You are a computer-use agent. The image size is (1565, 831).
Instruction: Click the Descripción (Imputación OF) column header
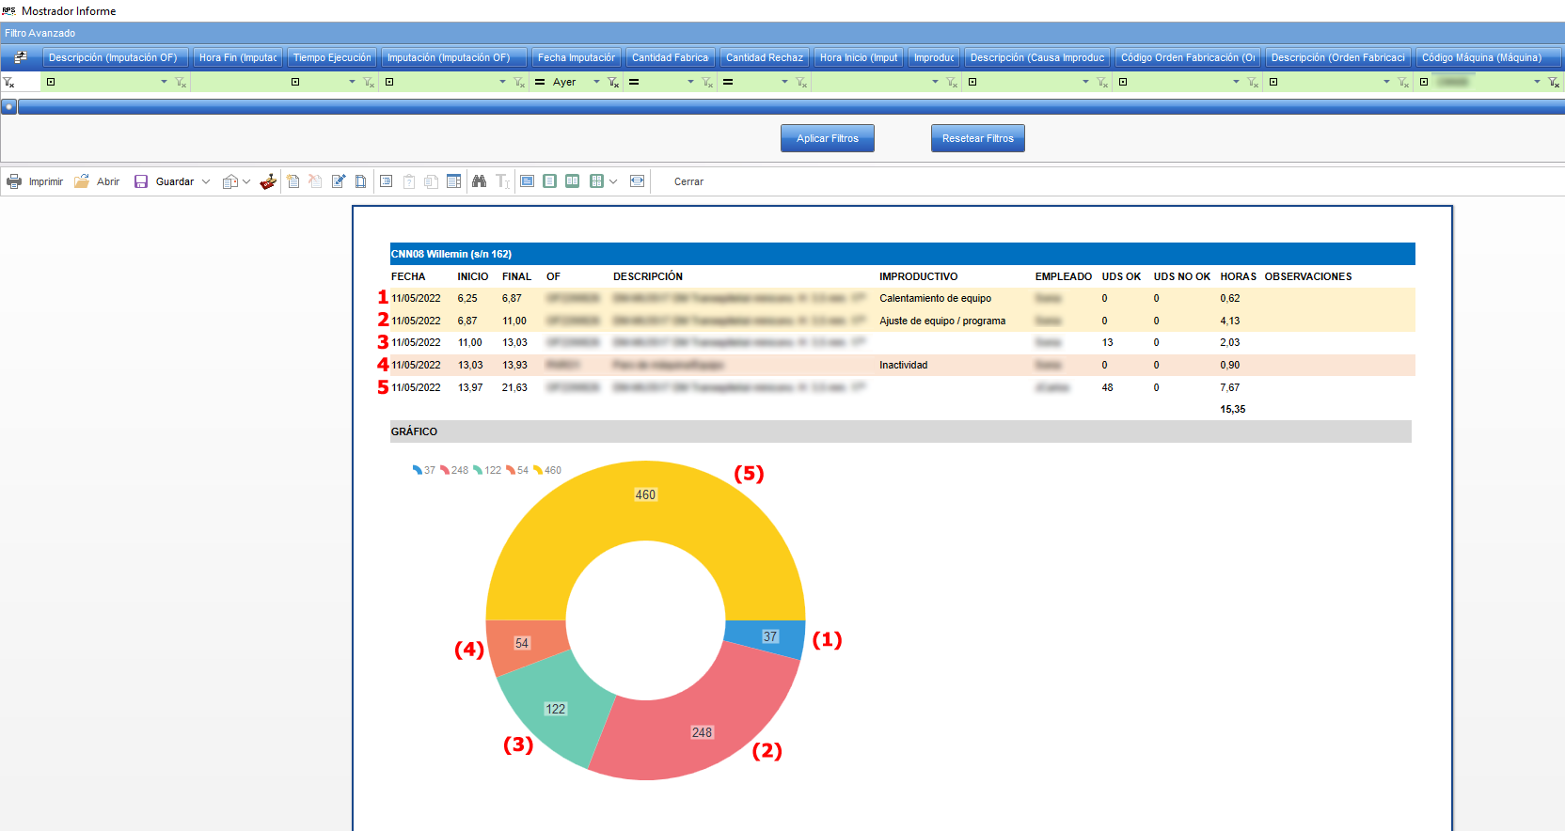(115, 57)
